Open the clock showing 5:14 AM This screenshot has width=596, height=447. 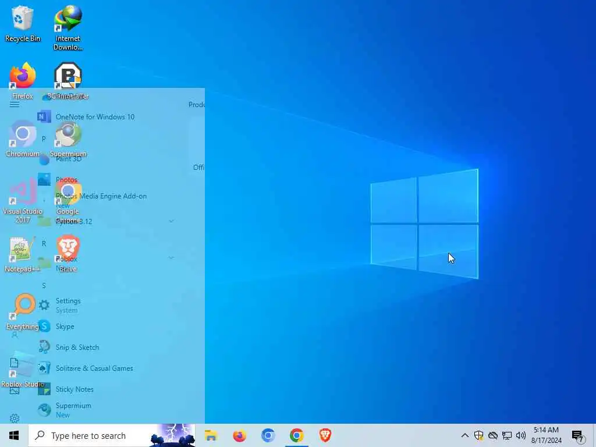tap(546, 435)
